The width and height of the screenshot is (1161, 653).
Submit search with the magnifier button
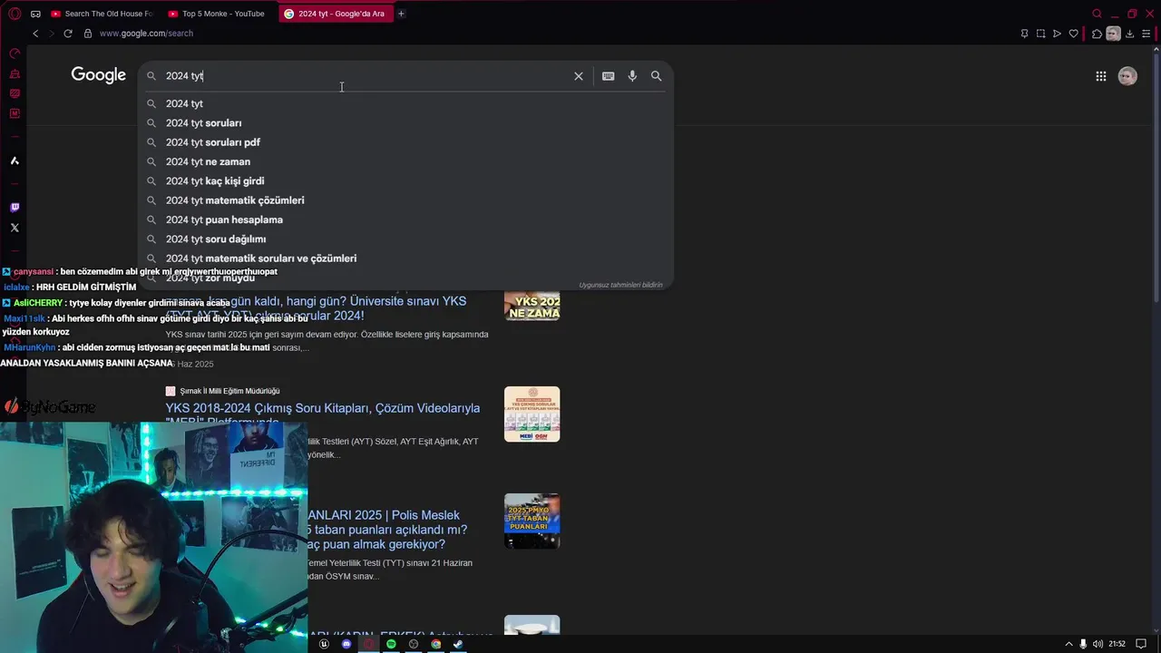coord(656,76)
